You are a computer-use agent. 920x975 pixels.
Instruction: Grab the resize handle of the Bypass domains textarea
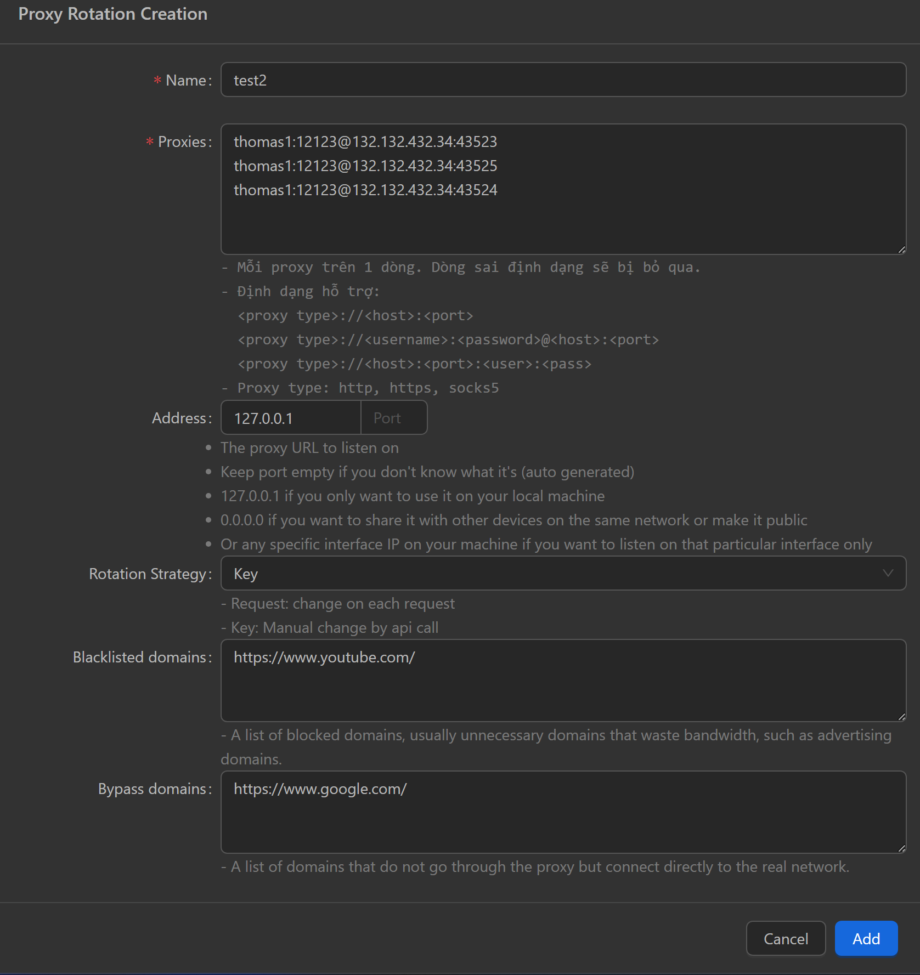[901, 848]
